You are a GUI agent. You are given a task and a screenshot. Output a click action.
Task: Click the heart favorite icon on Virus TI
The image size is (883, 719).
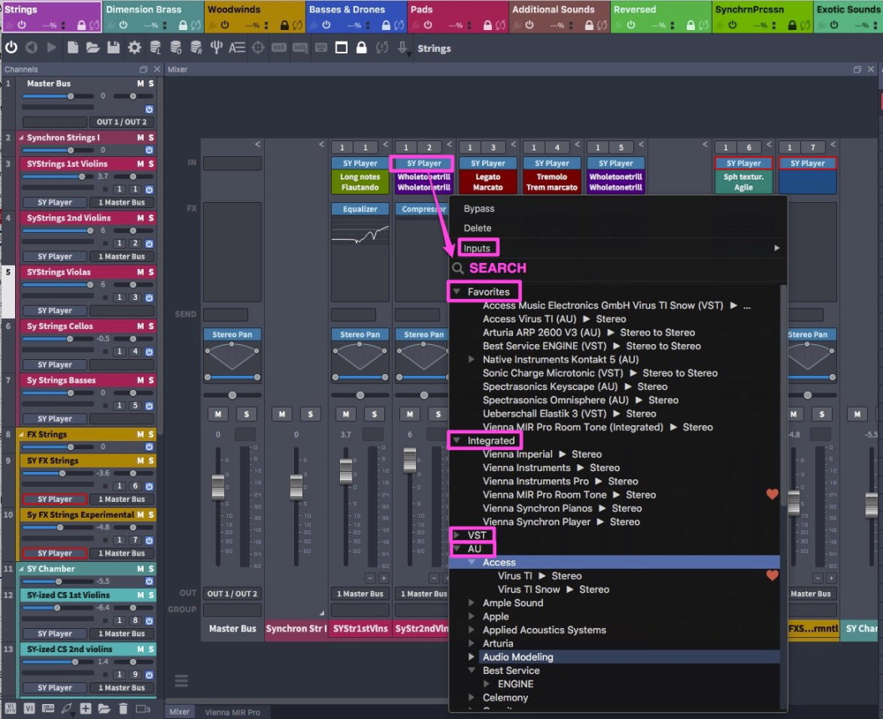click(x=772, y=575)
